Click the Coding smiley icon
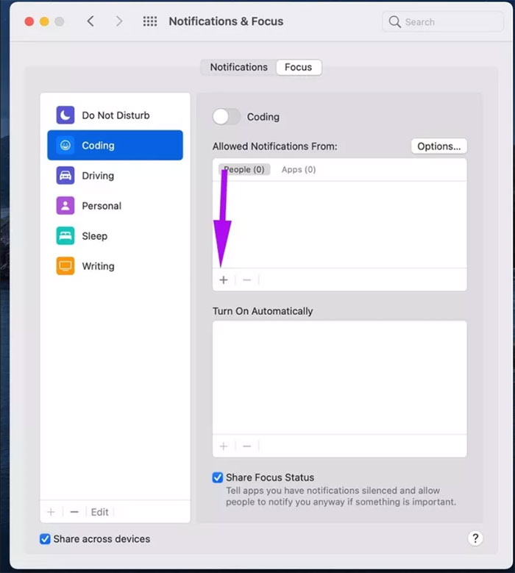Image resolution: width=515 pixels, height=573 pixels. [65, 146]
